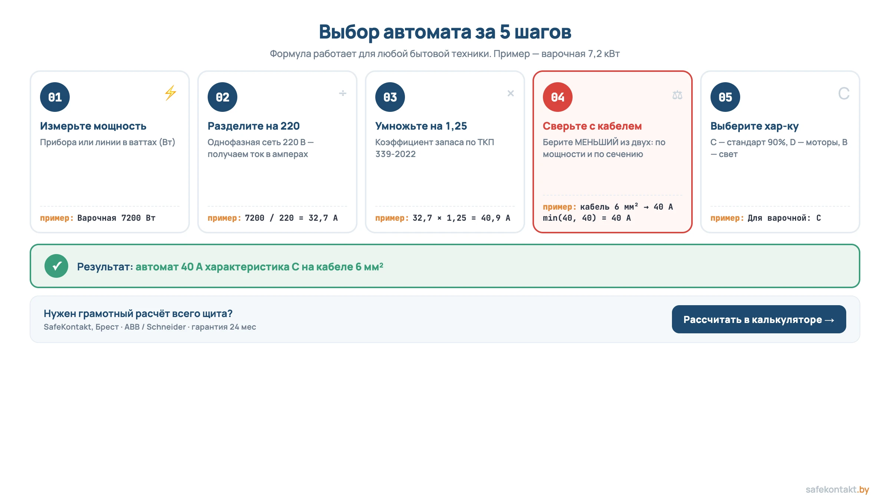Screen dimensions: 890x500
Task: Click the letter C icon in step 05
Action: click(844, 93)
